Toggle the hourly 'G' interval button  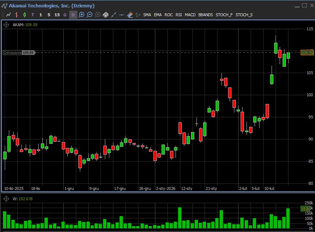click(x=65, y=15)
